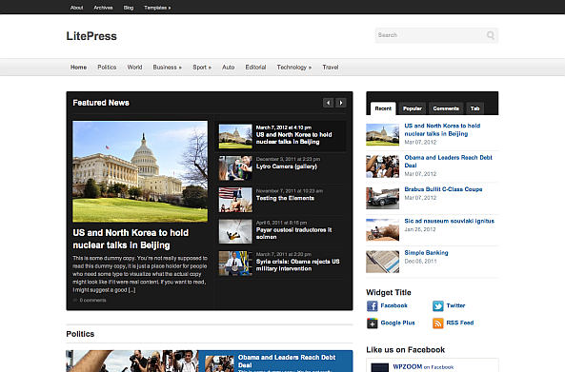This screenshot has width=565, height=372.
Task: Open the Google Plus text link
Action: click(398, 323)
